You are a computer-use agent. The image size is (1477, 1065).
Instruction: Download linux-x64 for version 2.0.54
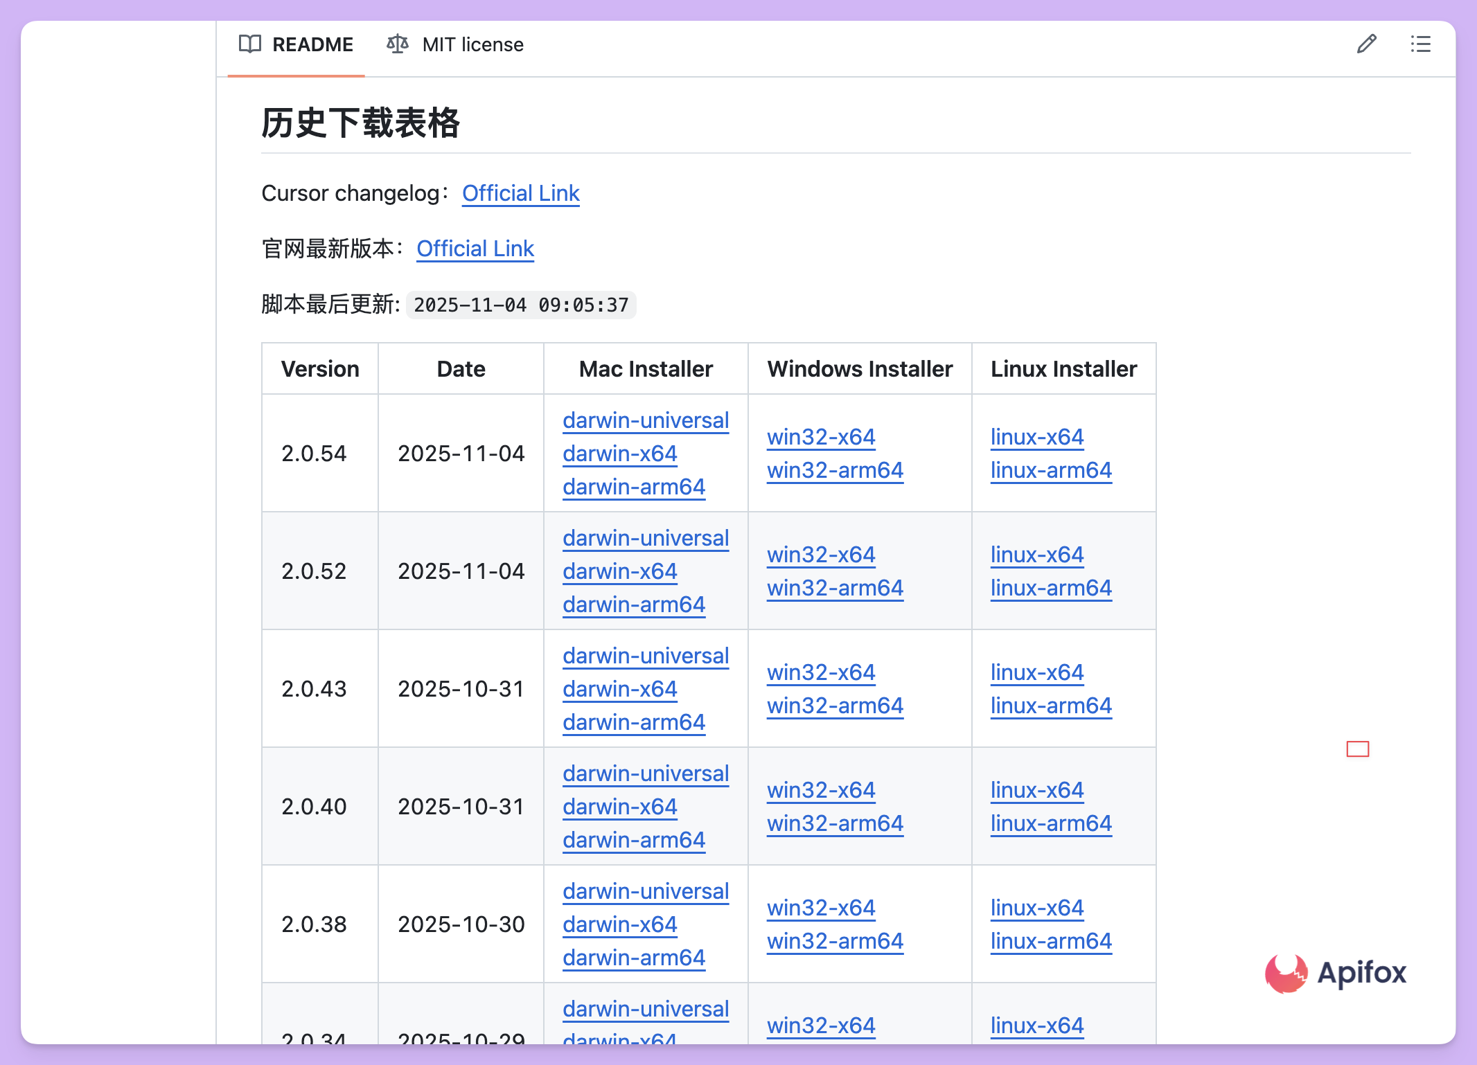[x=1037, y=437]
